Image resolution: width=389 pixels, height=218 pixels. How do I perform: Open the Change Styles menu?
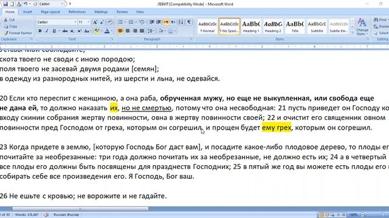pos(362,27)
